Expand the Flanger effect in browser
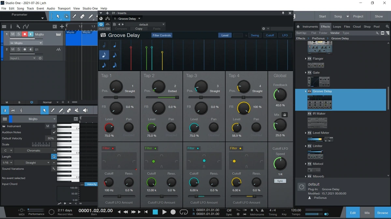The height and width of the screenshot is (219, 391). click(x=306, y=59)
